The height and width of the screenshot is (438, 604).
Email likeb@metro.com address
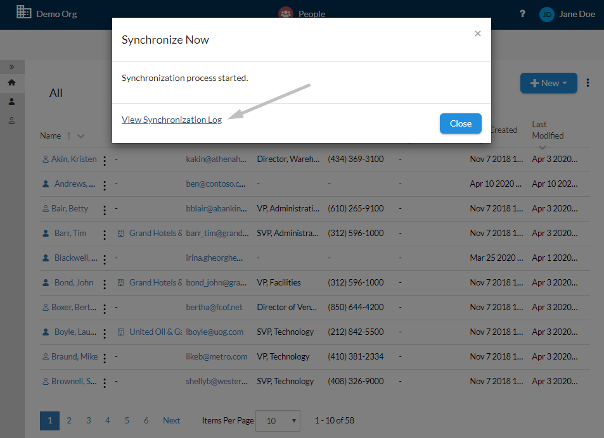(217, 356)
